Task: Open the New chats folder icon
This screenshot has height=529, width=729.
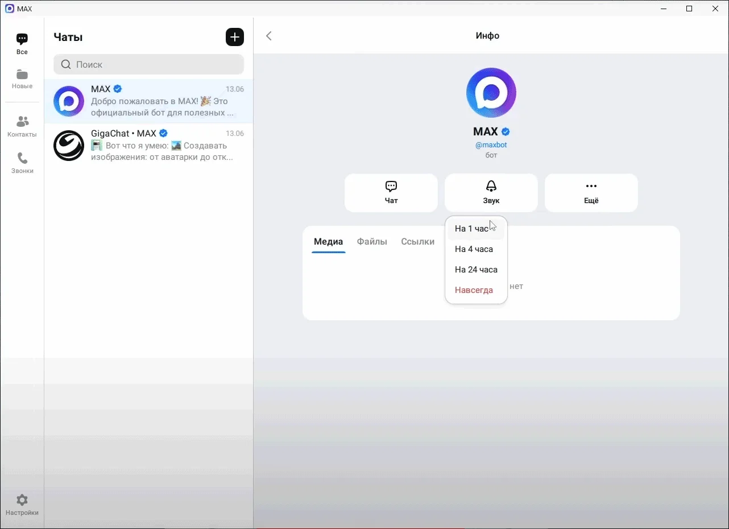Action: [x=22, y=78]
